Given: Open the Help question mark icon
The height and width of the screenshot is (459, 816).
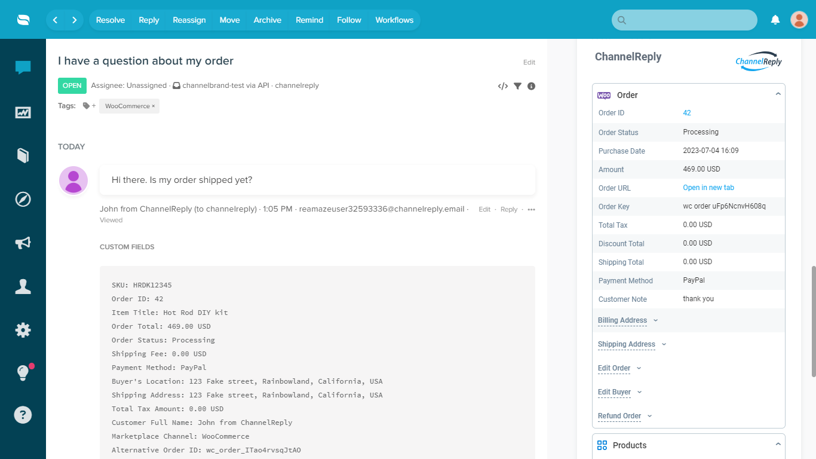Looking at the screenshot, I should (x=23, y=415).
